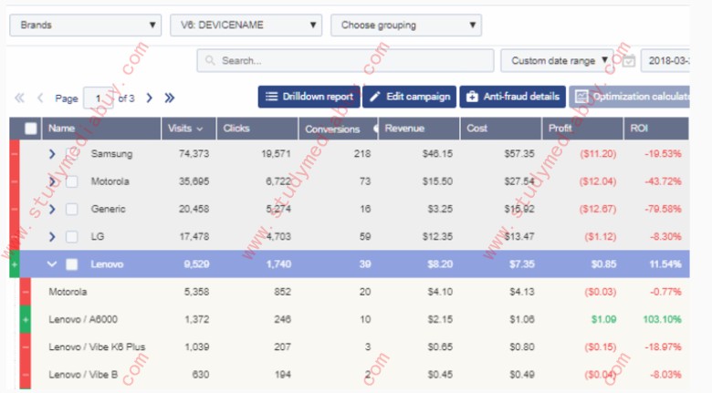Image resolution: width=712 pixels, height=393 pixels.
Task: Select Lenovo / A6000 row name
Action: [83, 319]
